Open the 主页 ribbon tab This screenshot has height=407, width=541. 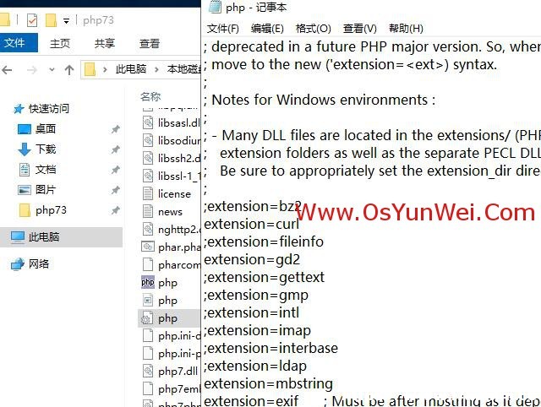[x=60, y=43]
